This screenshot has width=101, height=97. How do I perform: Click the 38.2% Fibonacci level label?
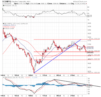coord(94,51)
